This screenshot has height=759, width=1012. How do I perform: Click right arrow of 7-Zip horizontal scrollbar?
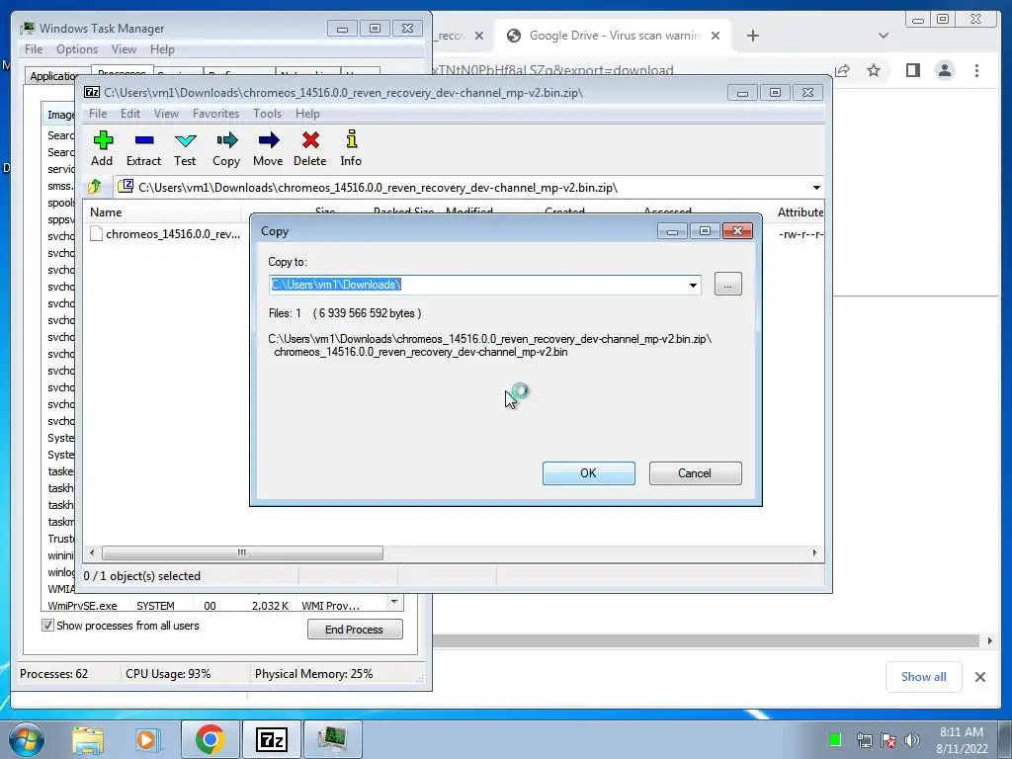[x=814, y=553]
